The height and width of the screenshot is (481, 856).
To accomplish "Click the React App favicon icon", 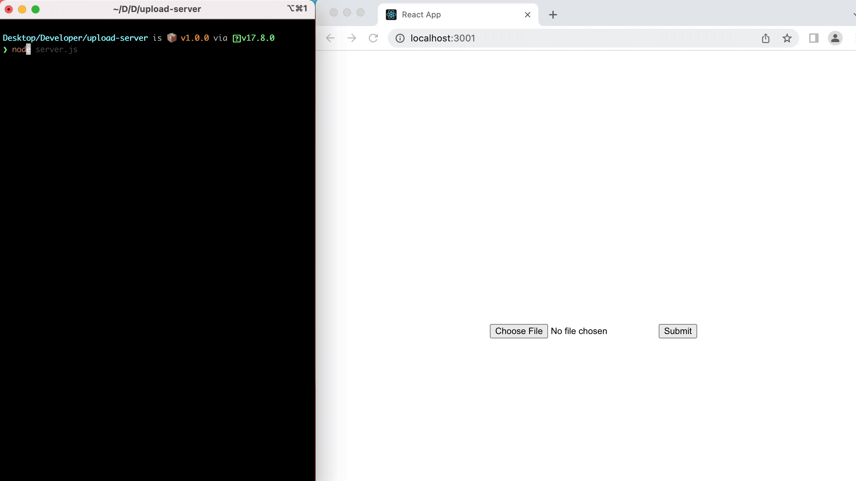I will coord(390,14).
